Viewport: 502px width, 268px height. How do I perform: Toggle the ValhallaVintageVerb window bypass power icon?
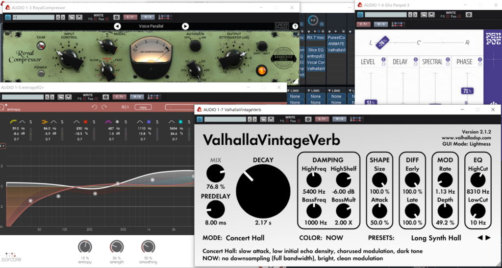[200, 119]
